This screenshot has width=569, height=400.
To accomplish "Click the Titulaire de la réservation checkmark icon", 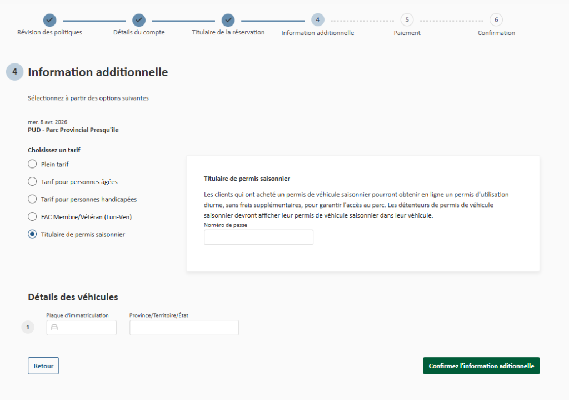I will (228, 19).
